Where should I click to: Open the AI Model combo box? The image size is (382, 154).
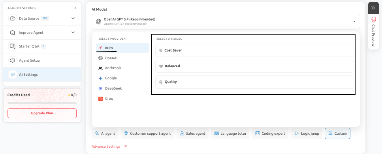coord(226,22)
